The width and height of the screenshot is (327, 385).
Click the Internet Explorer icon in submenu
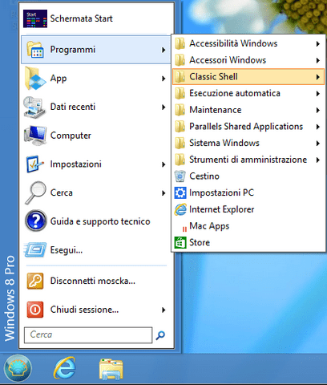coord(180,209)
